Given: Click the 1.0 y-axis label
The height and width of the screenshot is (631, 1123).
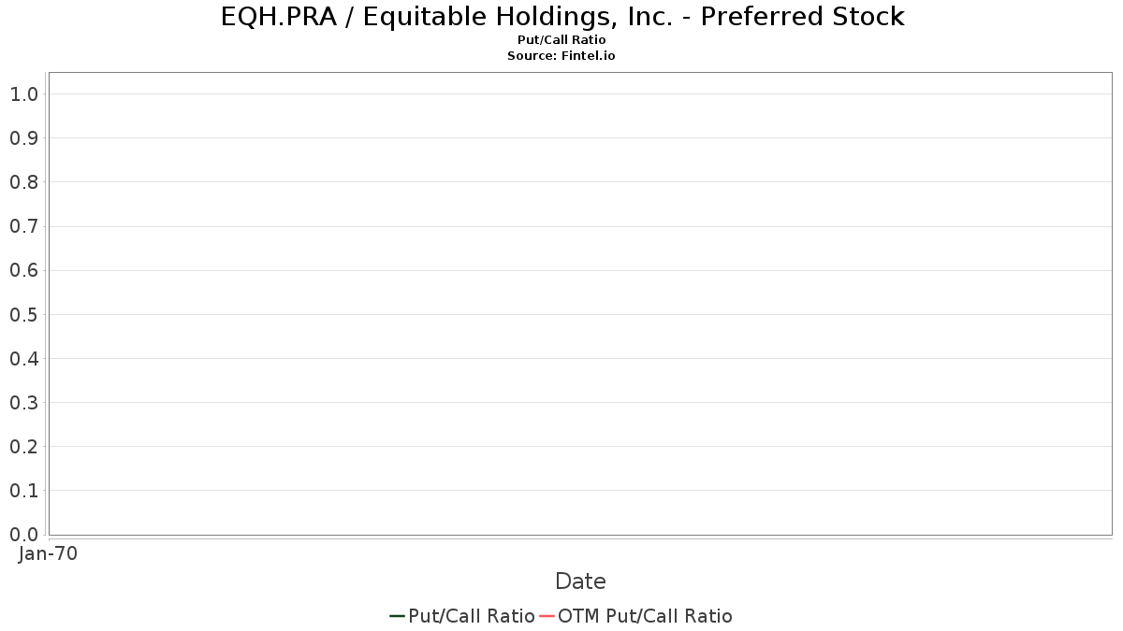Looking at the screenshot, I should (x=23, y=93).
